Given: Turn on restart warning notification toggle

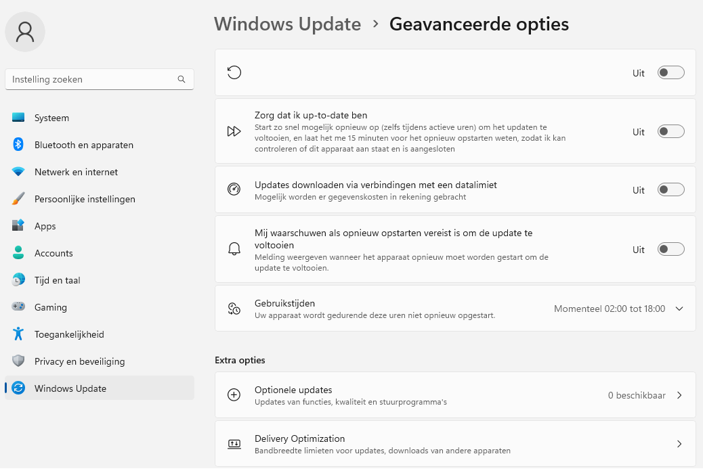Looking at the screenshot, I should click(670, 249).
